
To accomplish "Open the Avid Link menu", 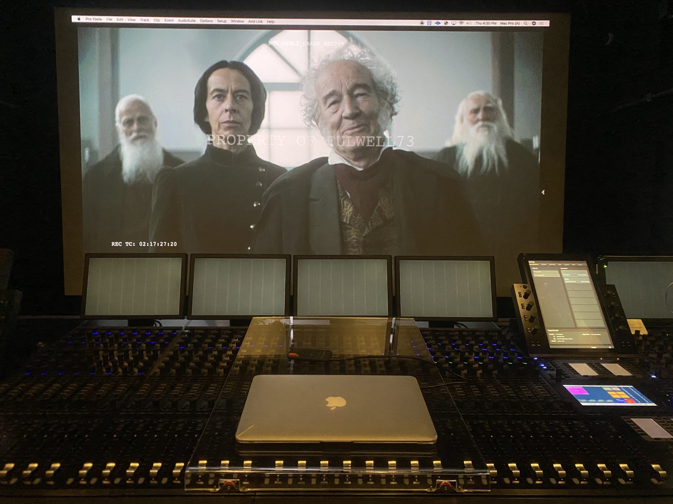I will (255, 21).
